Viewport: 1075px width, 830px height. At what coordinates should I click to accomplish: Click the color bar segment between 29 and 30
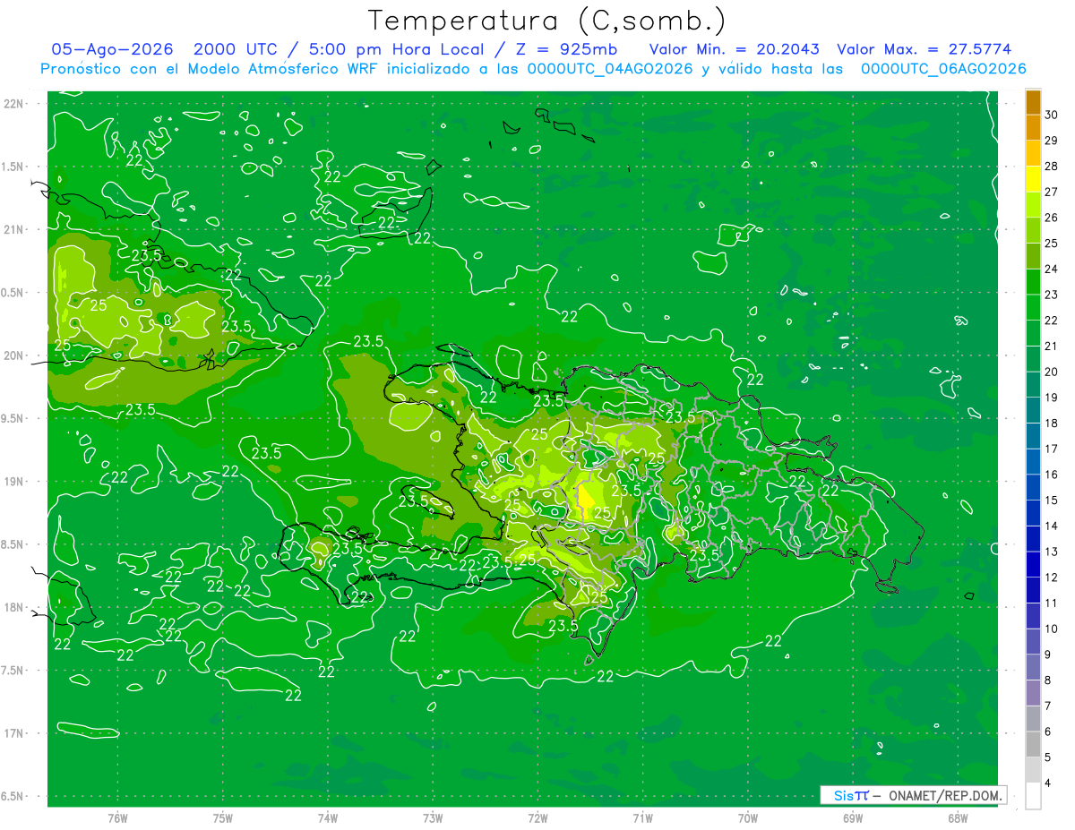click(1033, 128)
